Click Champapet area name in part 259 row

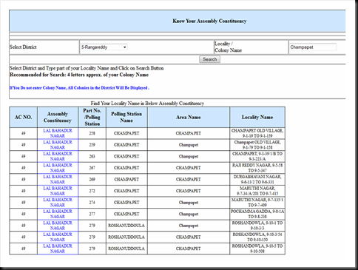[189, 145]
